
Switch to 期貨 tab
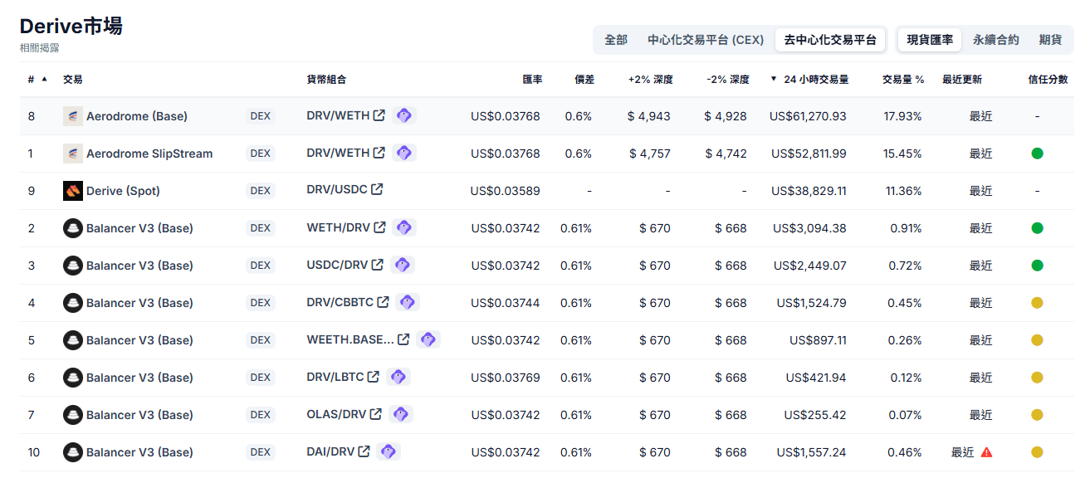click(x=1050, y=40)
